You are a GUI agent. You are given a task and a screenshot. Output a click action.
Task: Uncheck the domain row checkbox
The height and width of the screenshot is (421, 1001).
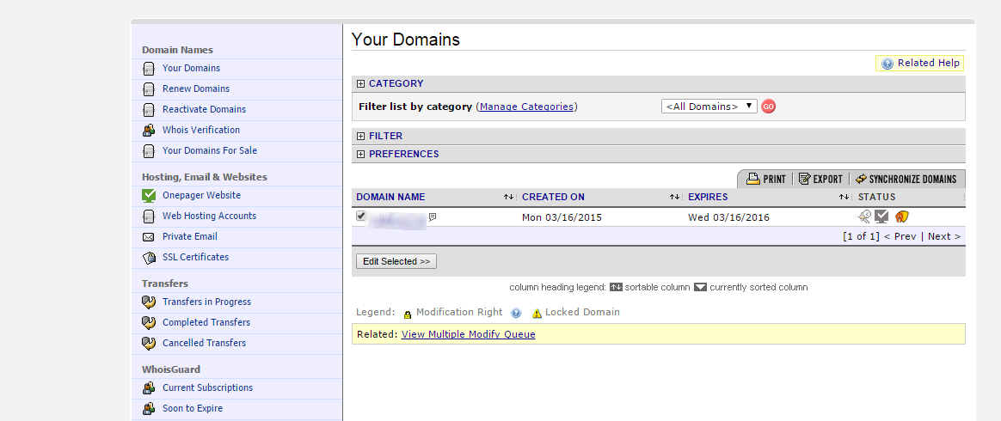click(361, 217)
